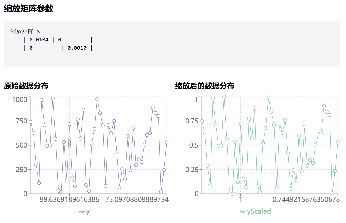Click the 0.5 axis label on scaled chart
This screenshot has height=223, width=346.
pos(194,145)
